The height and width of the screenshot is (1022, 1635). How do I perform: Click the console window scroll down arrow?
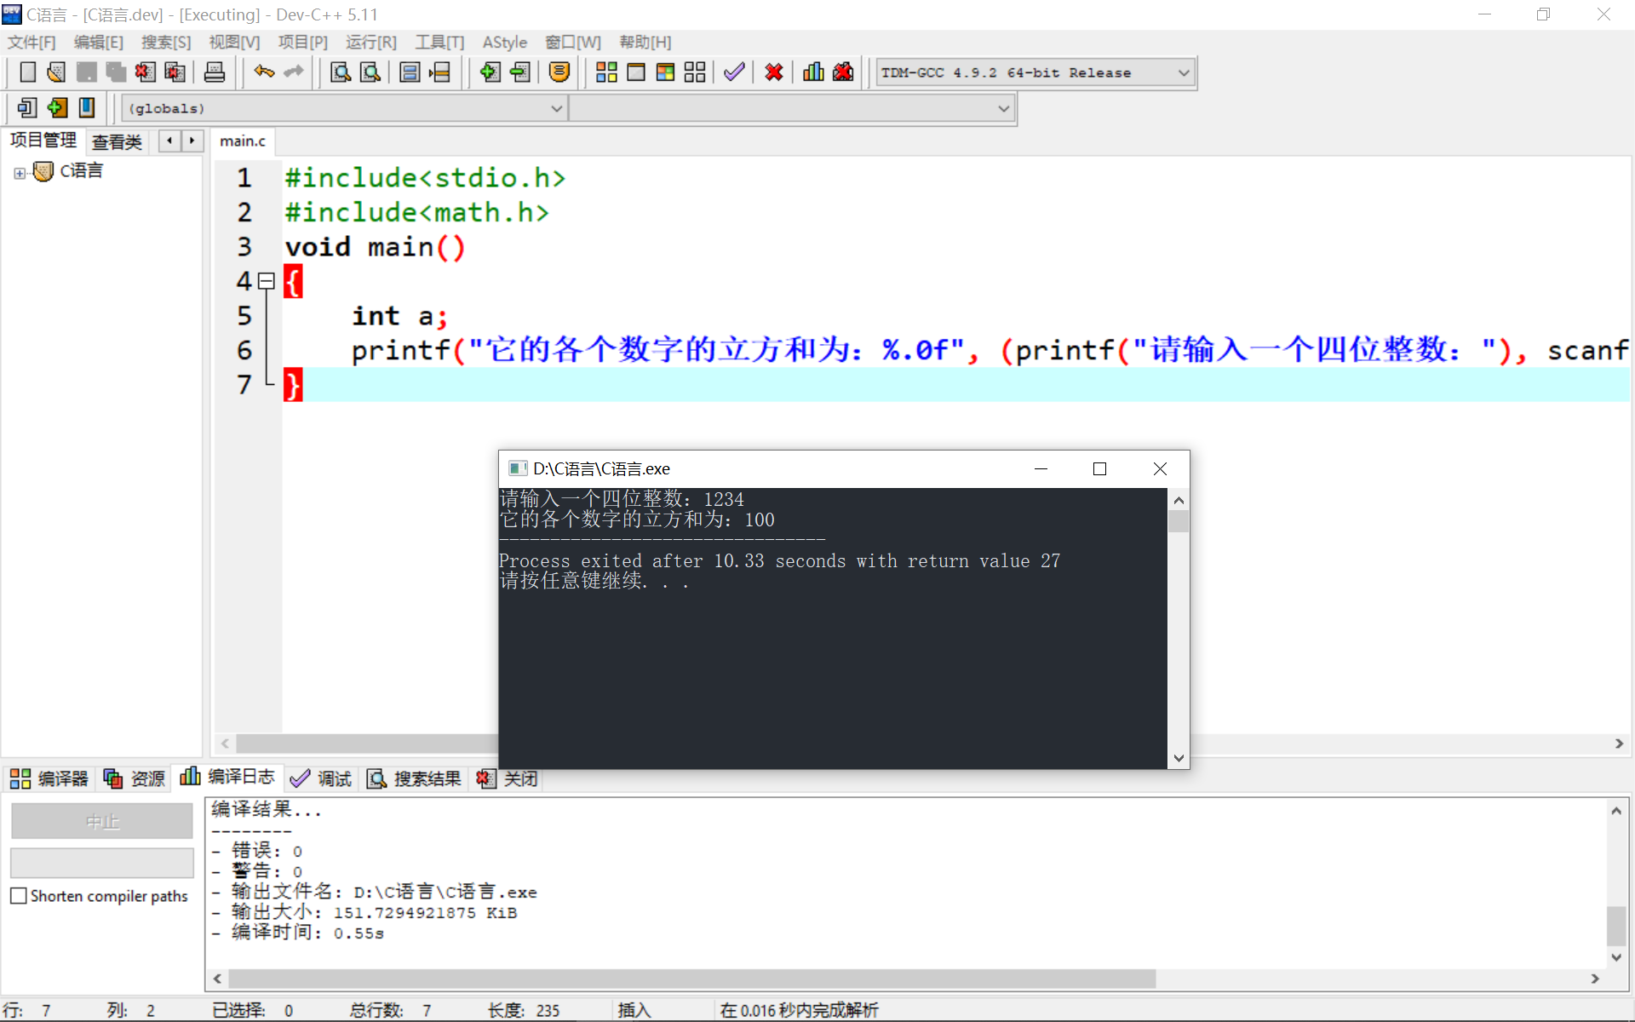tap(1179, 757)
